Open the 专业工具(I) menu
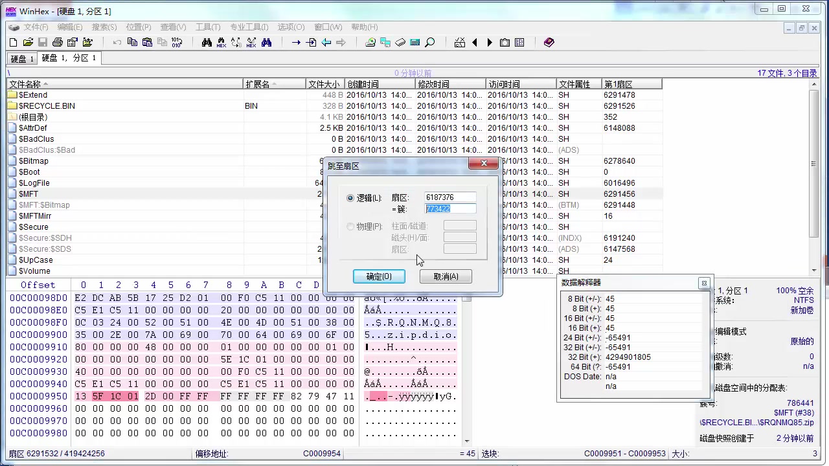The image size is (829, 466). 249,27
